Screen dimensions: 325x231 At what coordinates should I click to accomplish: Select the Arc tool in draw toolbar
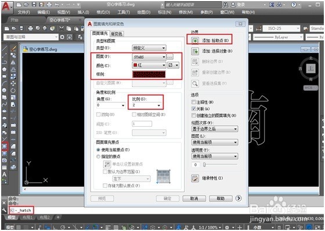point(5,83)
